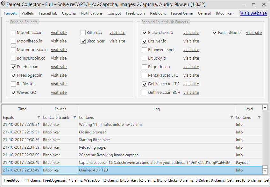Select the Freebitcoin tab

pos(135,13)
